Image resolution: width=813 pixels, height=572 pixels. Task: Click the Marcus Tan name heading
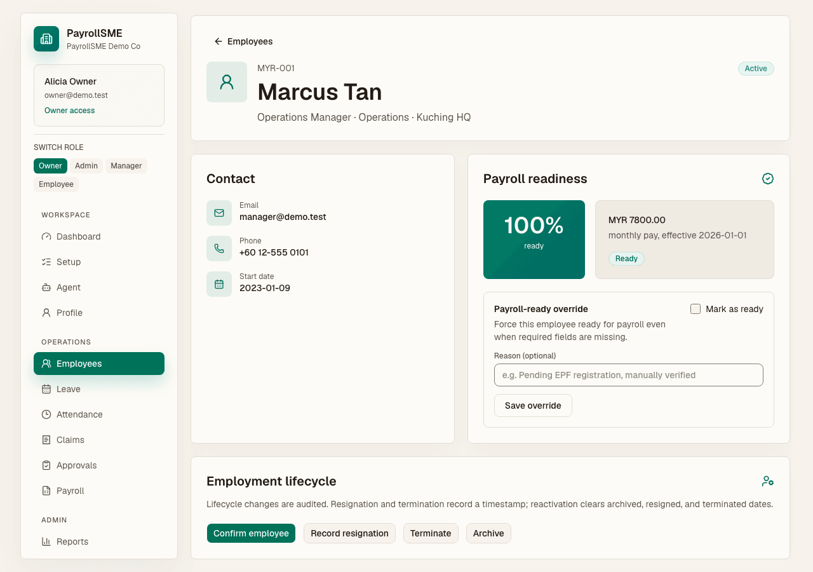[319, 92]
